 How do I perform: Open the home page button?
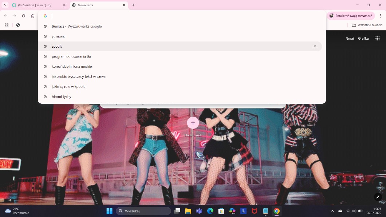33,16
